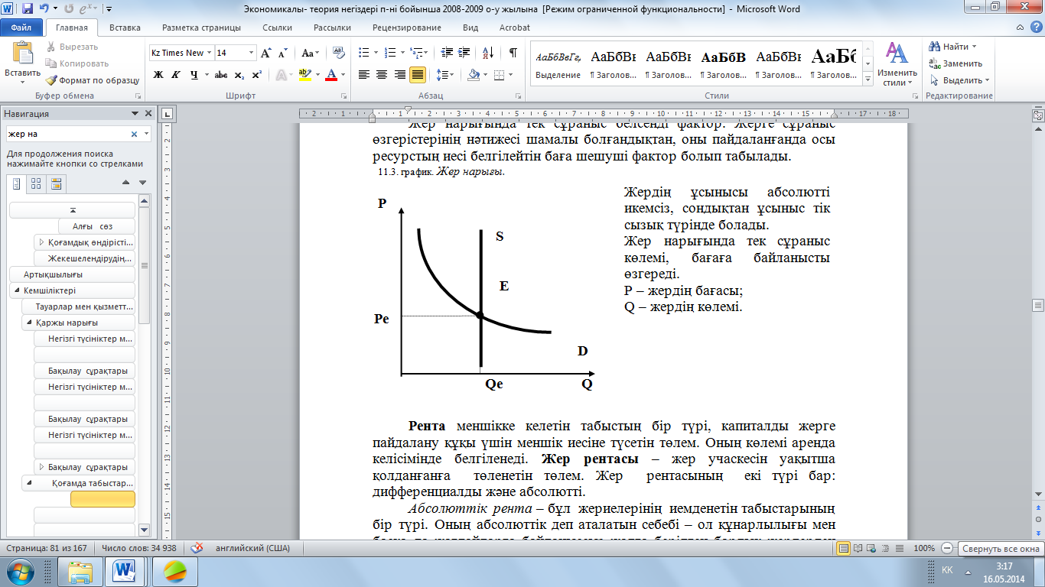Expand Қоғамдық өндірісті heading in navigation
Image resolution: width=1045 pixels, height=587 pixels.
click(41, 242)
